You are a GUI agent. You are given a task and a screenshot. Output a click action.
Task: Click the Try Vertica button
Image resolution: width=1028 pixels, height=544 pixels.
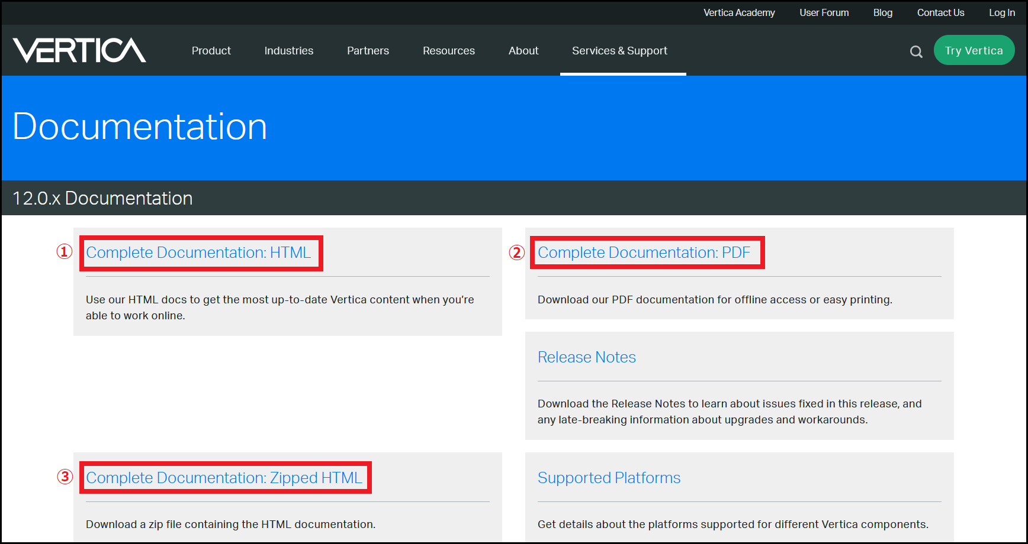pyautogui.click(x=974, y=50)
